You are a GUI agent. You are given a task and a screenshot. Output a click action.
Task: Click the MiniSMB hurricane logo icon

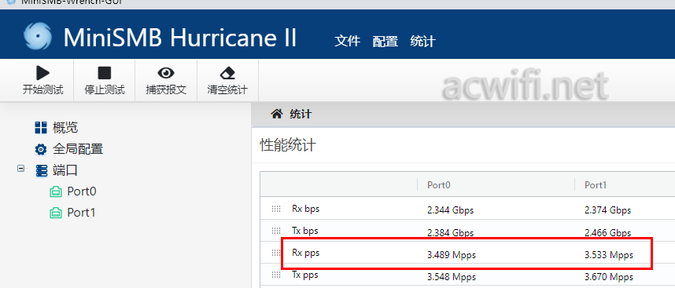(38, 36)
